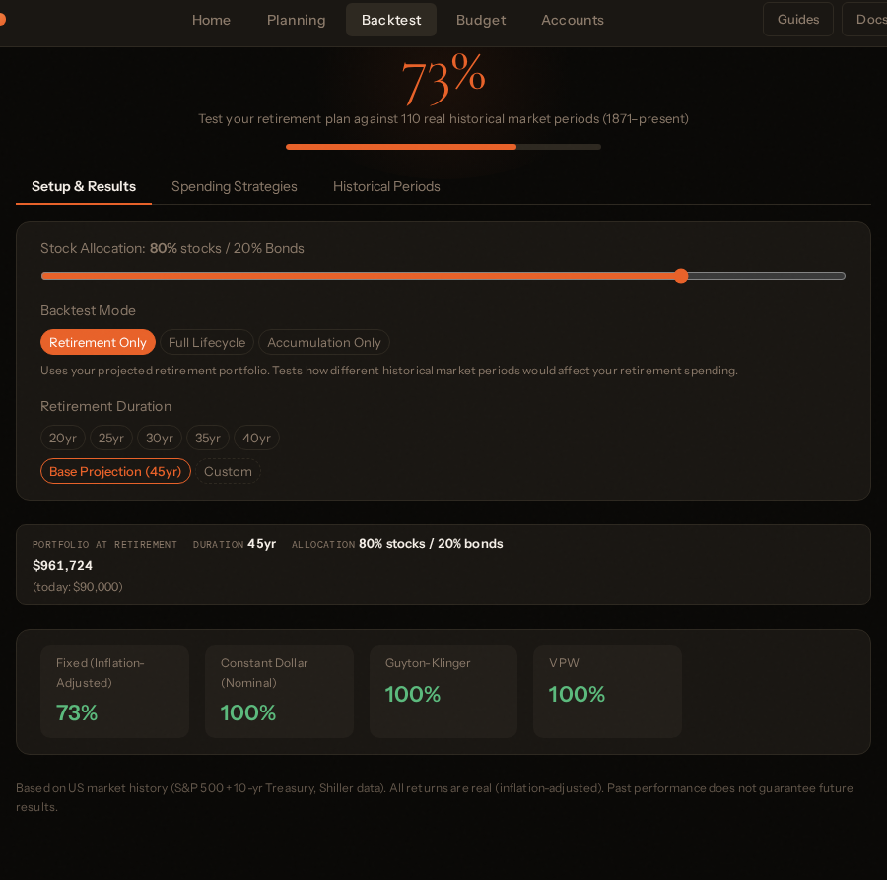
Task: Open the Guides button
Action: [x=797, y=20]
